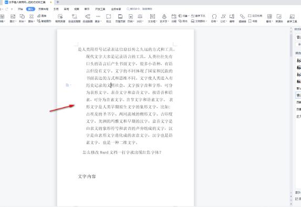Click the 文字内容 heading text

coord(87,177)
